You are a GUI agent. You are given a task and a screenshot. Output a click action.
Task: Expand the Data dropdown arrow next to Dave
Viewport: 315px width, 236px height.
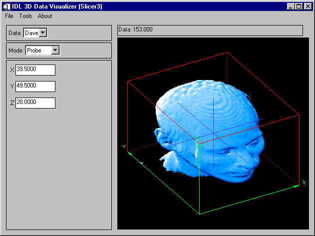pyautogui.click(x=43, y=33)
